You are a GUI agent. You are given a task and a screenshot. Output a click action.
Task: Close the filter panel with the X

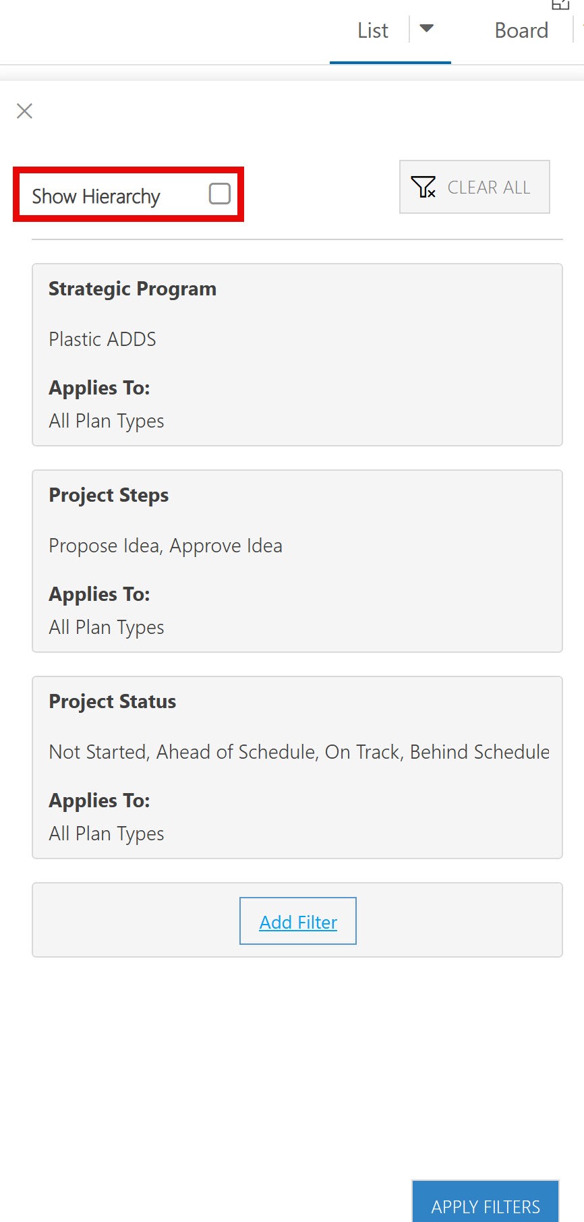(24, 111)
